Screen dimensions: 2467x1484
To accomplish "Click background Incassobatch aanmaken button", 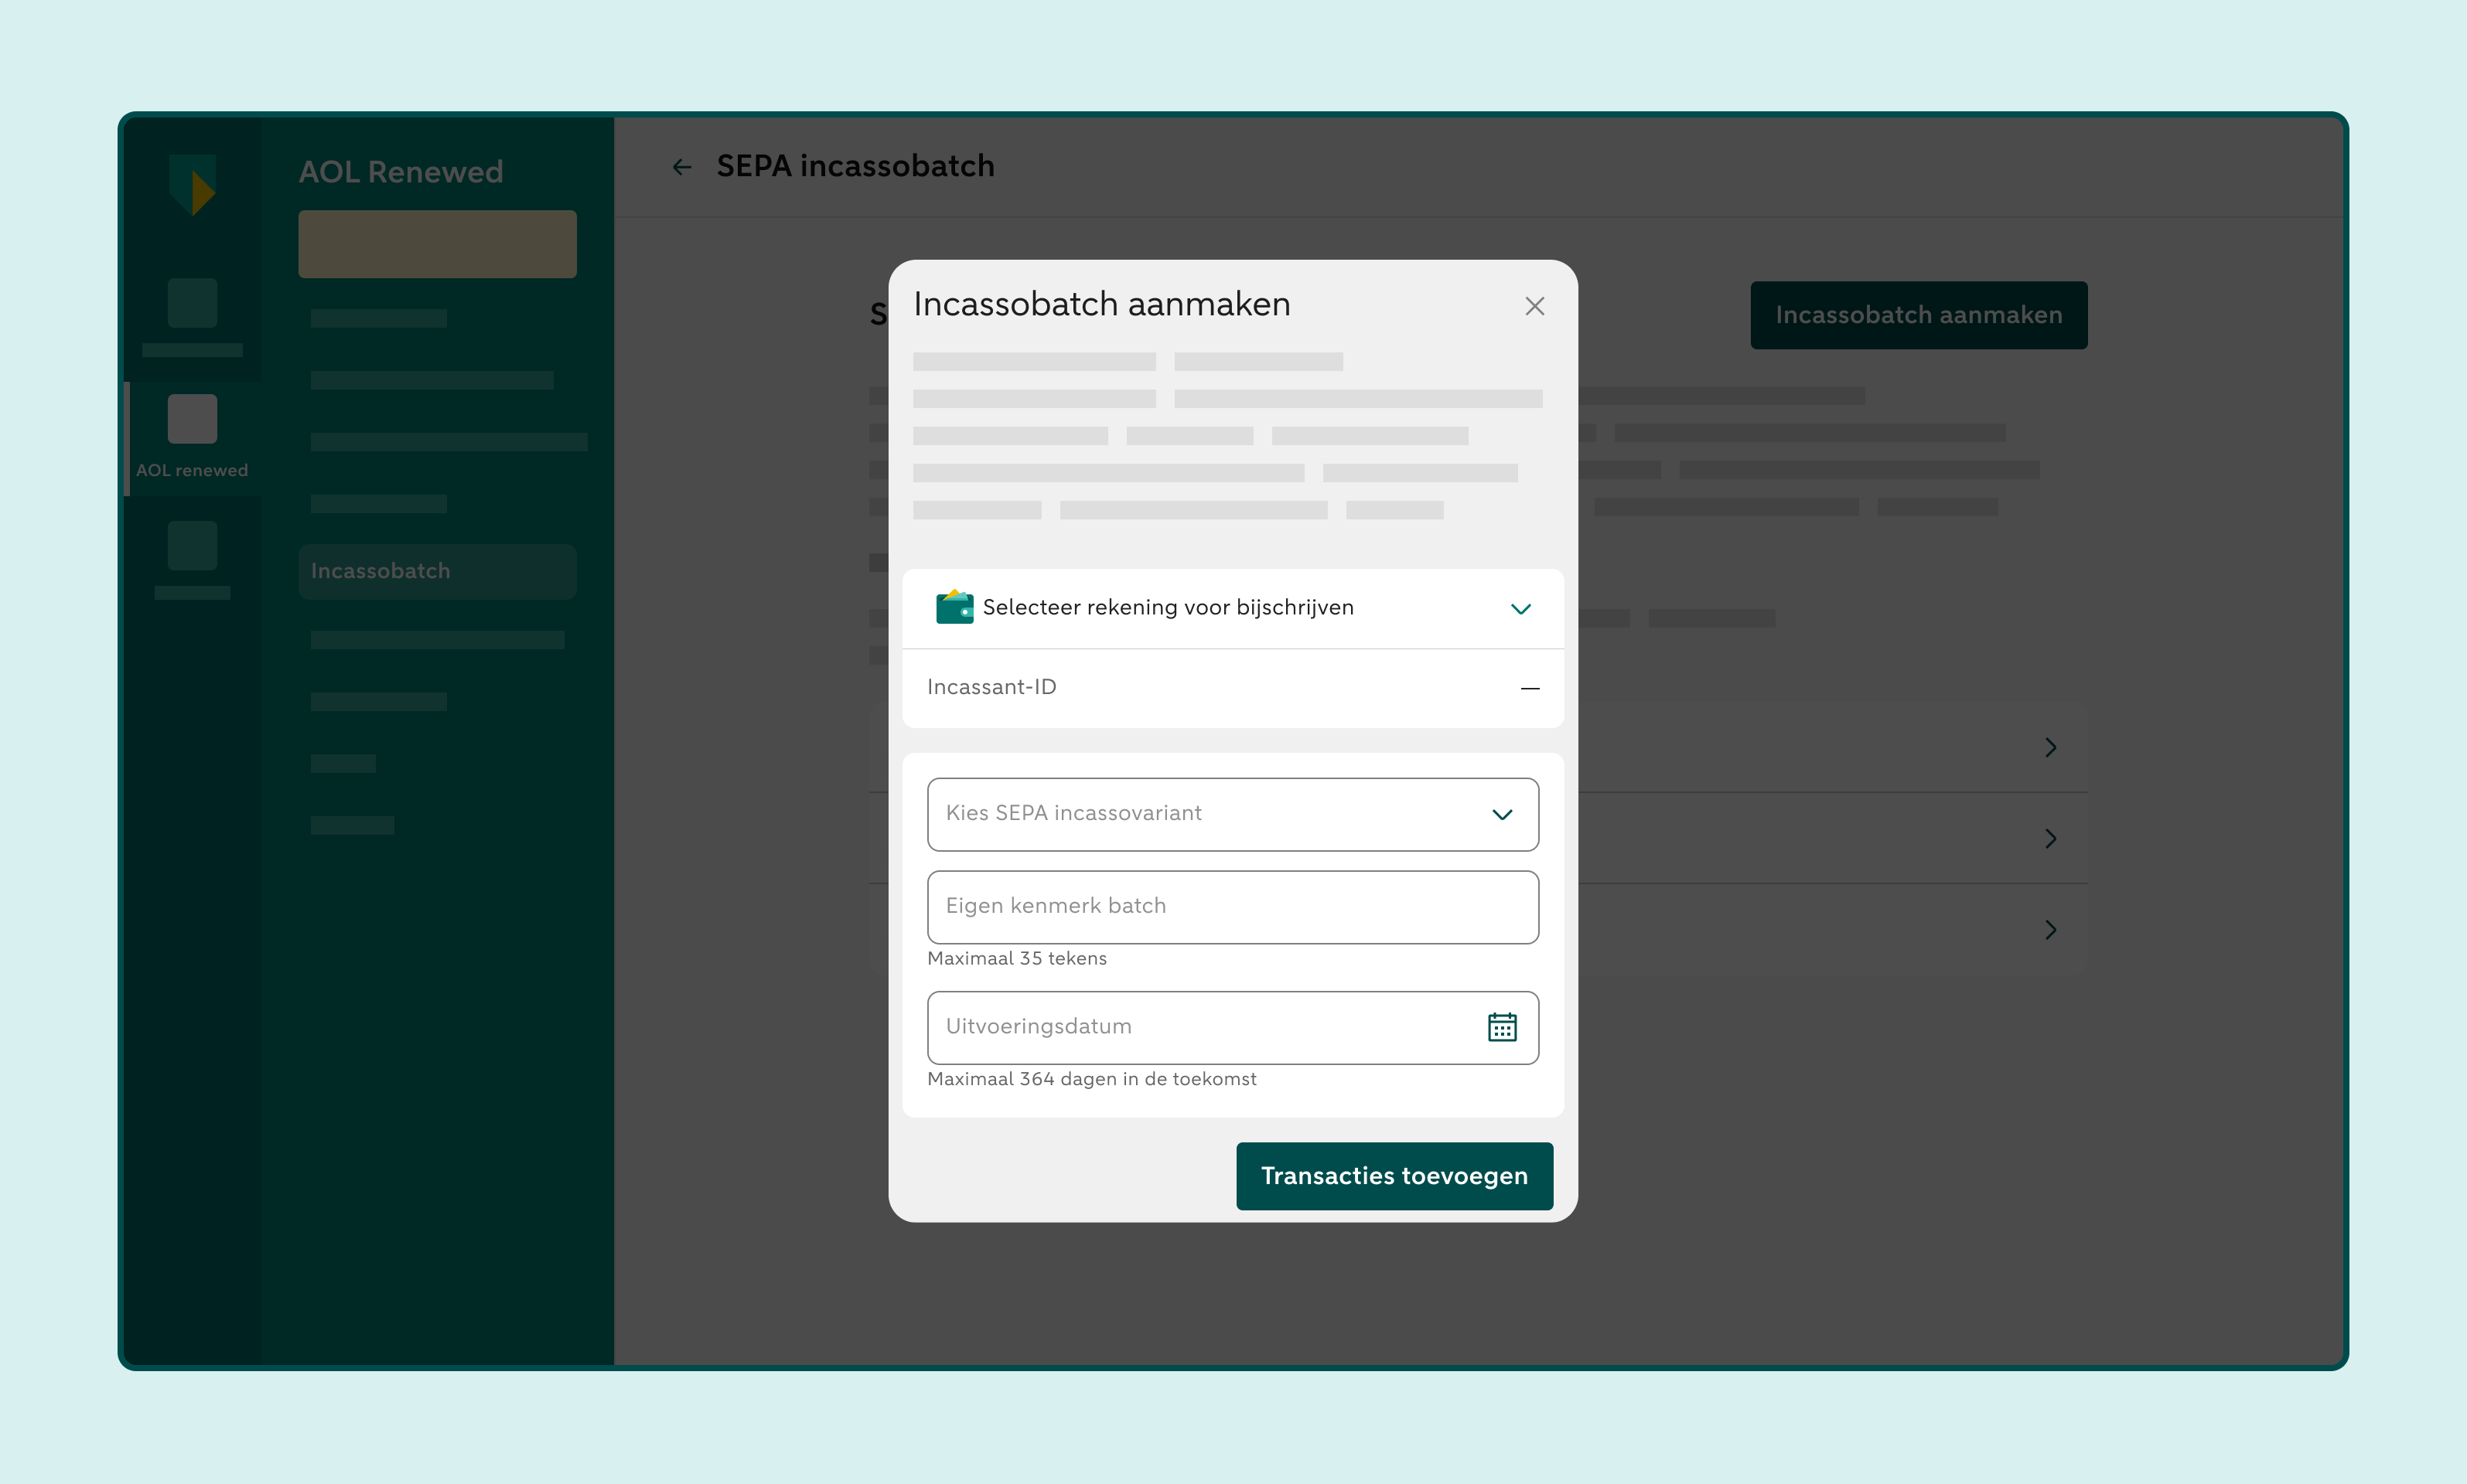I will point(1919,315).
